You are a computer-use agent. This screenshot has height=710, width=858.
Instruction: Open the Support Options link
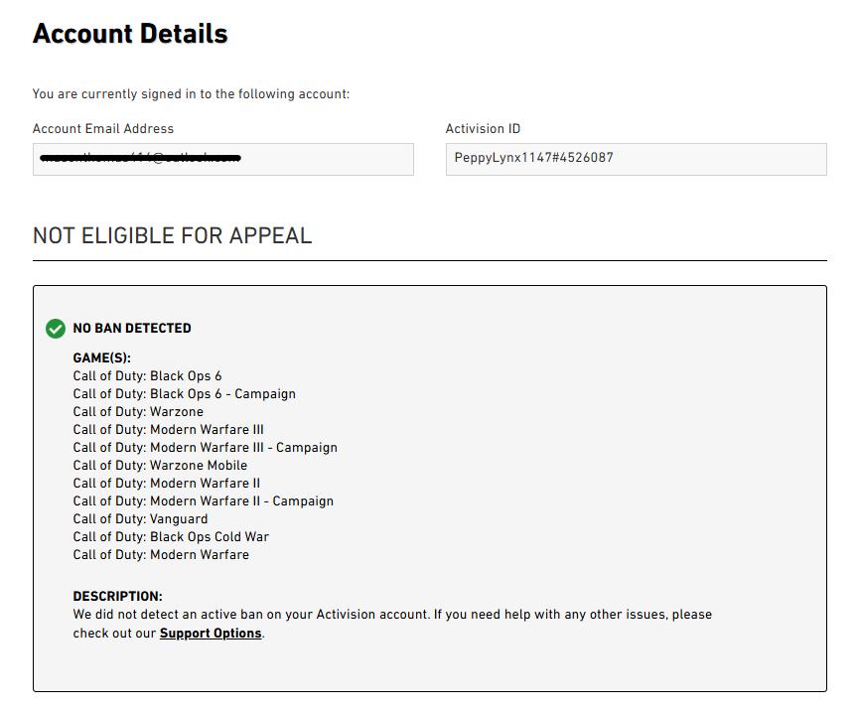coord(211,633)
